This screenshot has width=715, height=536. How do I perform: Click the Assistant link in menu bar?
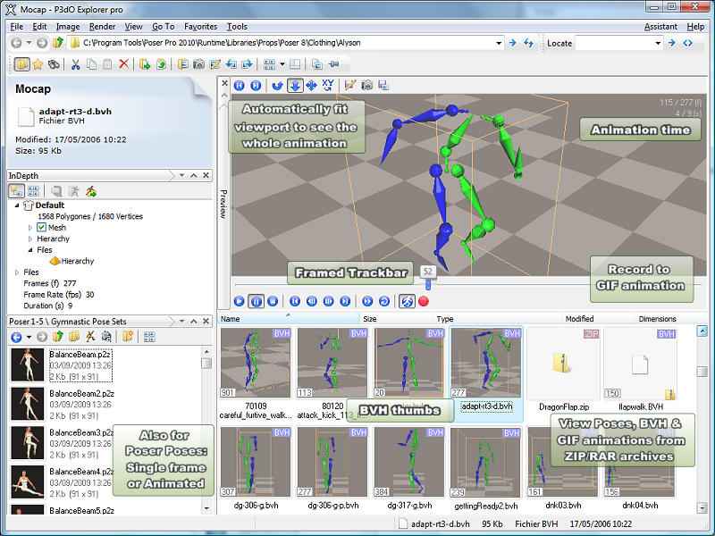click(660, 27)
